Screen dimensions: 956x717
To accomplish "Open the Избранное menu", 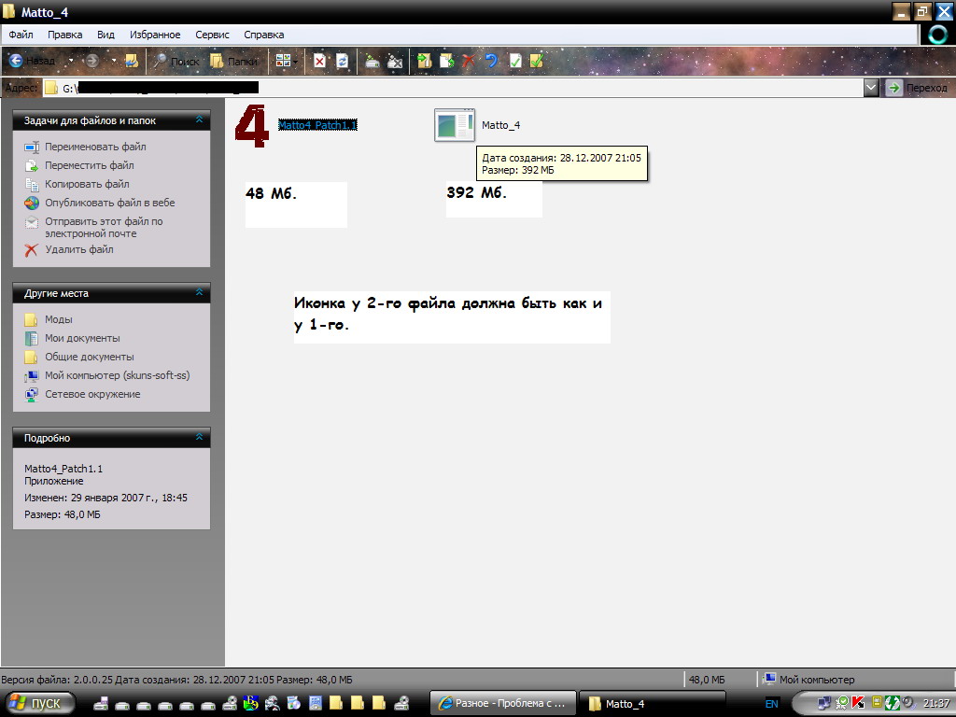I will 155,35.
